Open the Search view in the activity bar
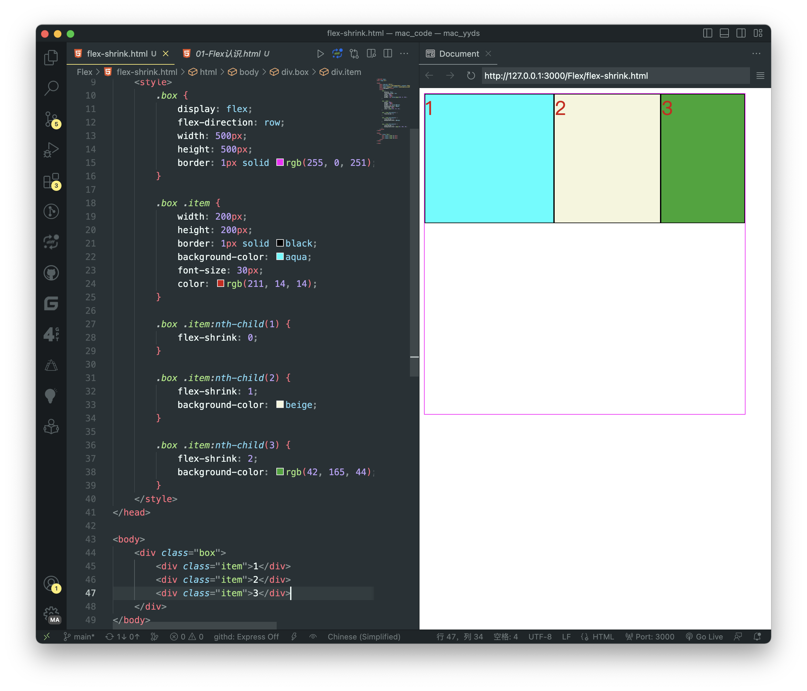This screenshot has width=807, height=691. (x=51, y=88)
